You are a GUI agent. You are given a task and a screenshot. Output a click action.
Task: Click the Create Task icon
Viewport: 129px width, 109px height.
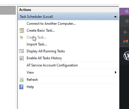click(x=21, y=37)
